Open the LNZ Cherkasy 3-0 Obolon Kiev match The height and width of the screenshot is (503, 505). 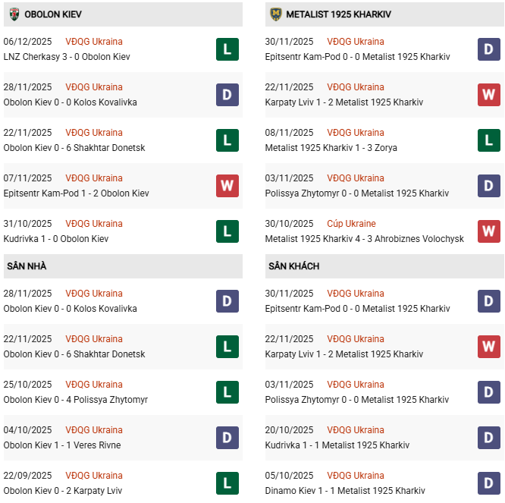point(67,57)
